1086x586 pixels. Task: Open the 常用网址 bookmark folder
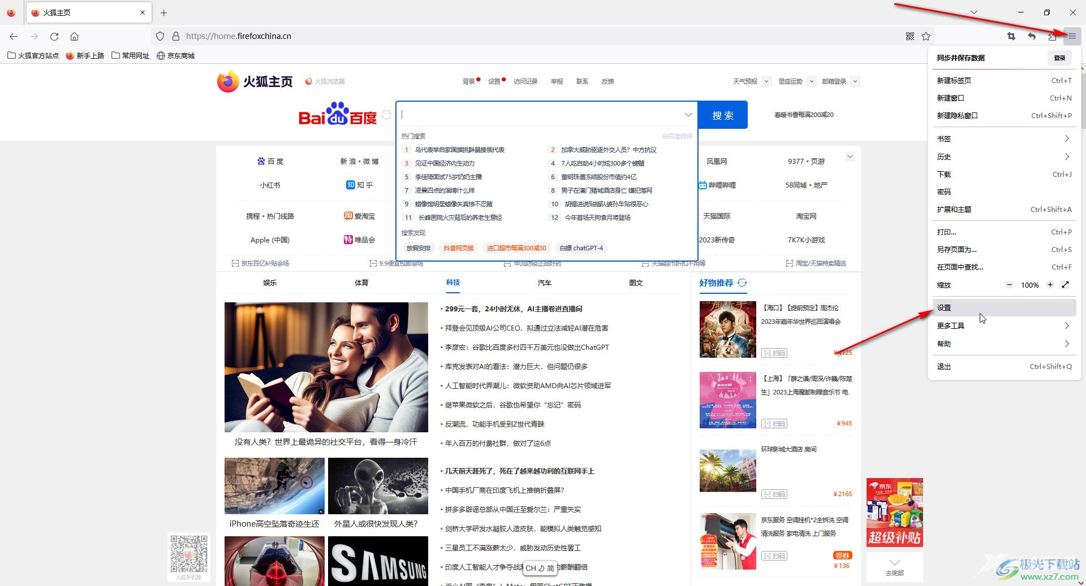click(131, 55)
